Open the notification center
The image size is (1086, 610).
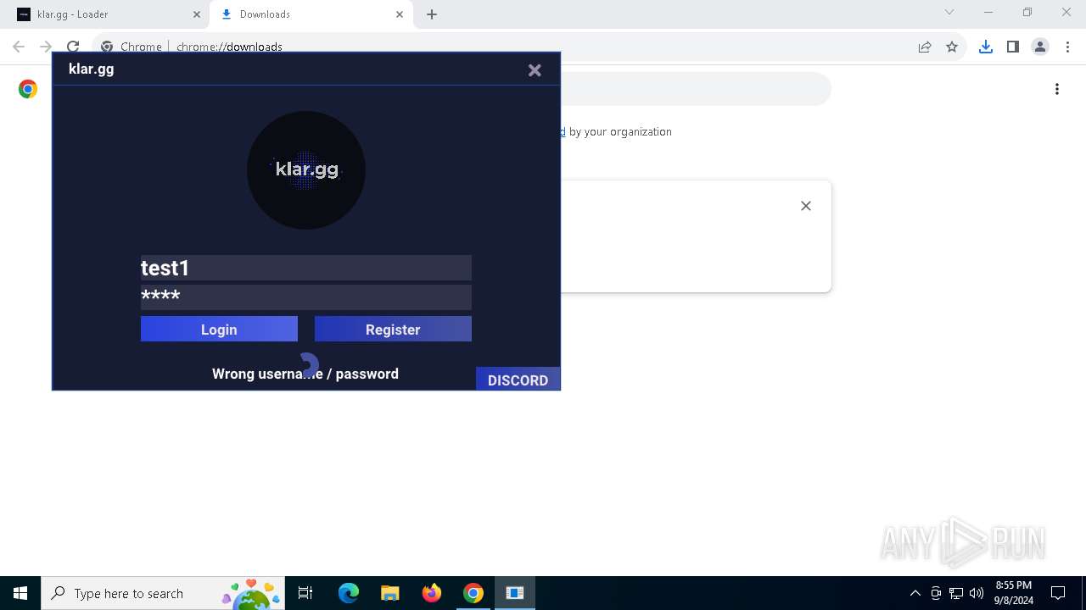[x=1058, y=593]
